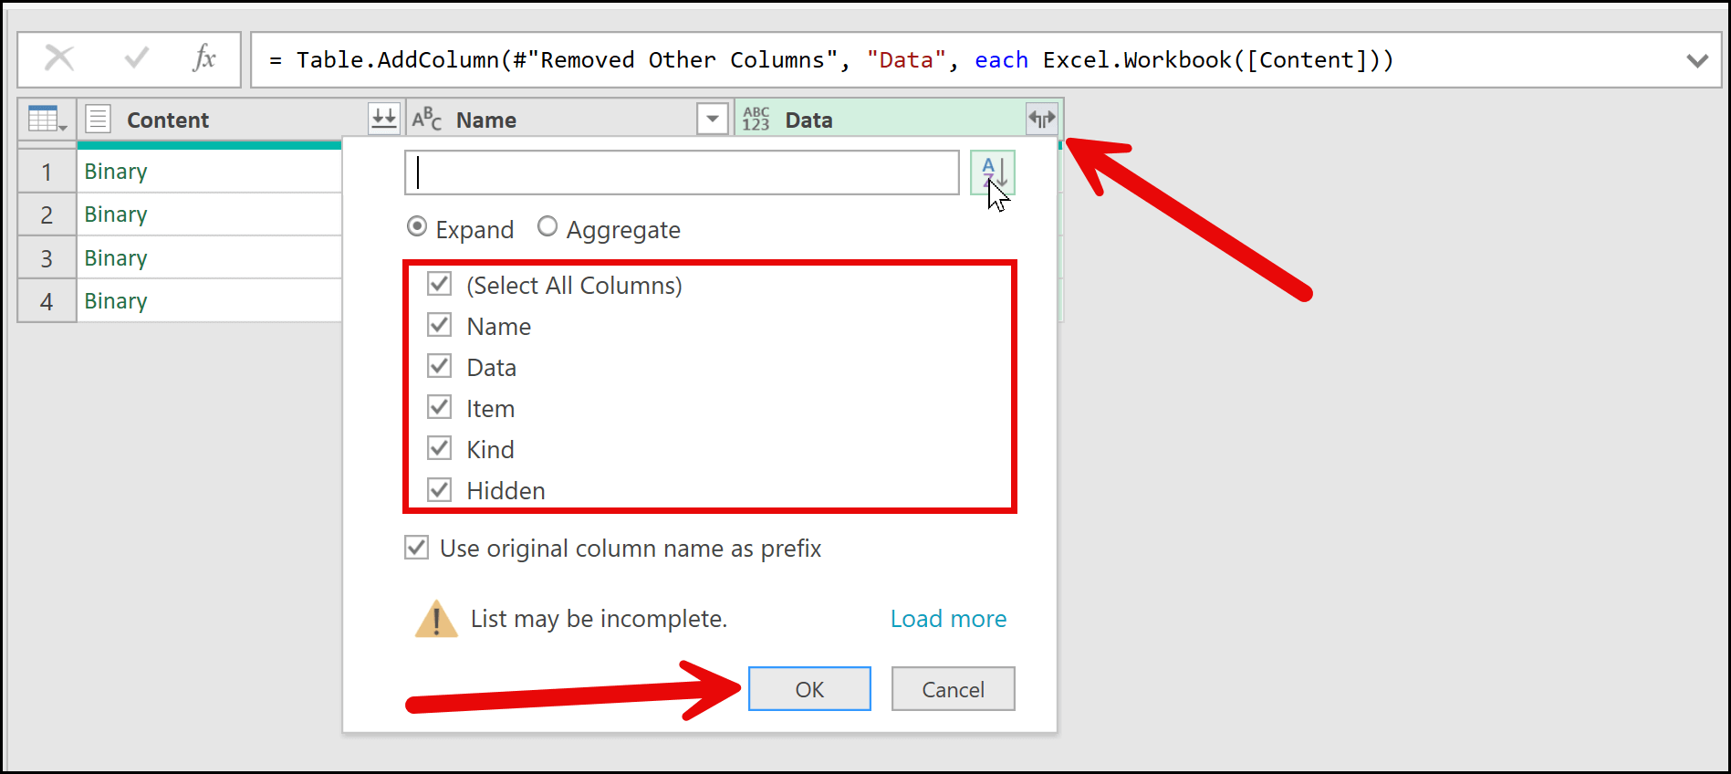This screenshot has height=774, width=1731.
Task: Click the ABC123 data type icon
Action: pos(756,120)
